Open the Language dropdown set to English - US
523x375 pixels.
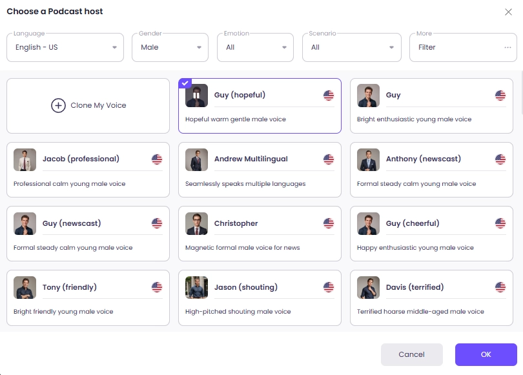pyautogui.click(x=65, y=48)
